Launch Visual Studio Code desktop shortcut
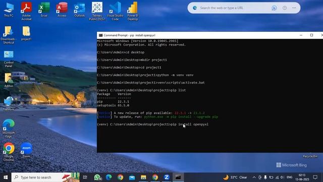 click(115, 11)
